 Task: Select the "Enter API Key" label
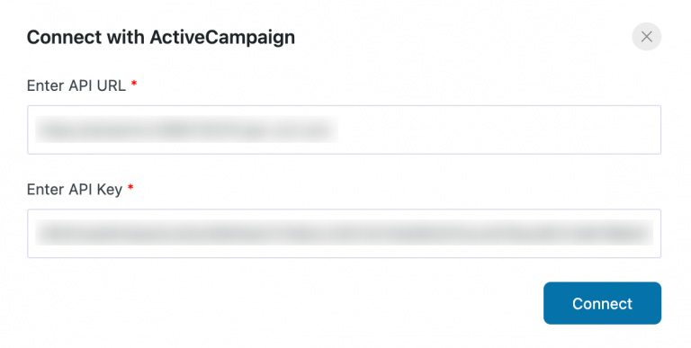point(75,190)
